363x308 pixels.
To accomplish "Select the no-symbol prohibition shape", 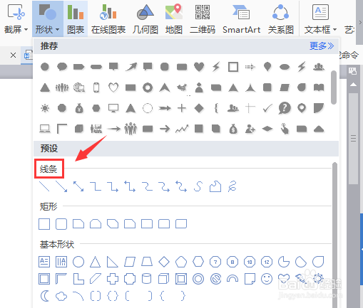I will coord(216,279).
